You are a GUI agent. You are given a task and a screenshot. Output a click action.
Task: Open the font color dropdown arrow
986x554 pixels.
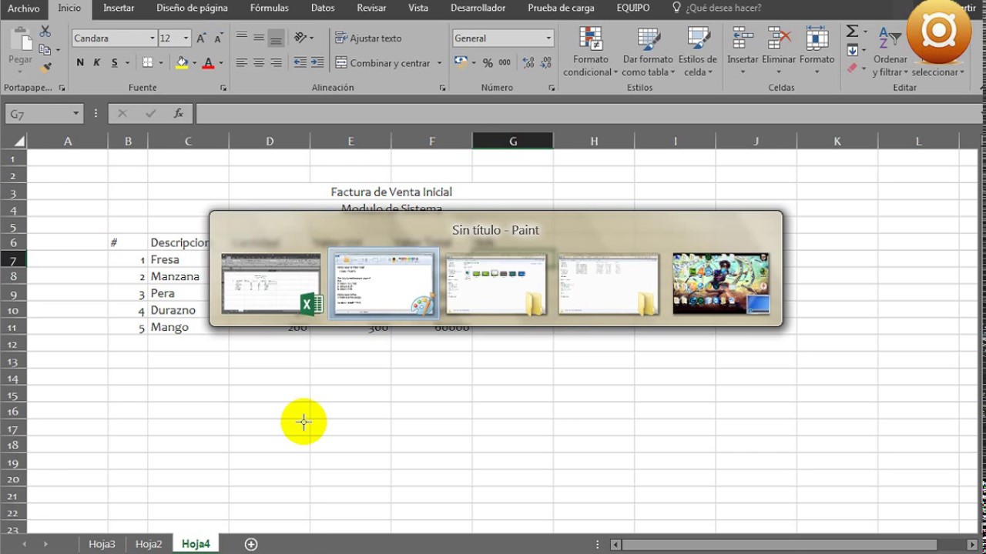tap(220, 63)
